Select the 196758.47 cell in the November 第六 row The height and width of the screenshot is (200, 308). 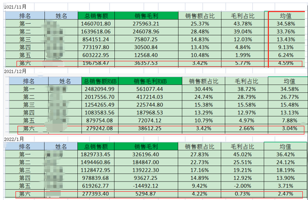96,63
